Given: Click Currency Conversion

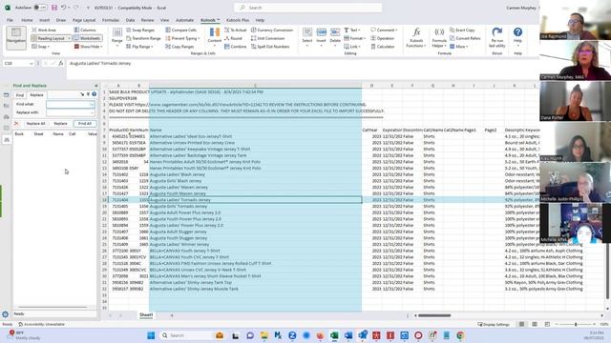Looking at the screenshot, I should 272,30.
